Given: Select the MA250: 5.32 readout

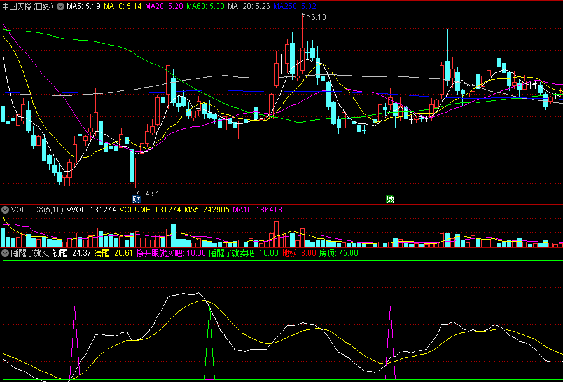Looking at the screenshot, I should (x=295, y=6).
